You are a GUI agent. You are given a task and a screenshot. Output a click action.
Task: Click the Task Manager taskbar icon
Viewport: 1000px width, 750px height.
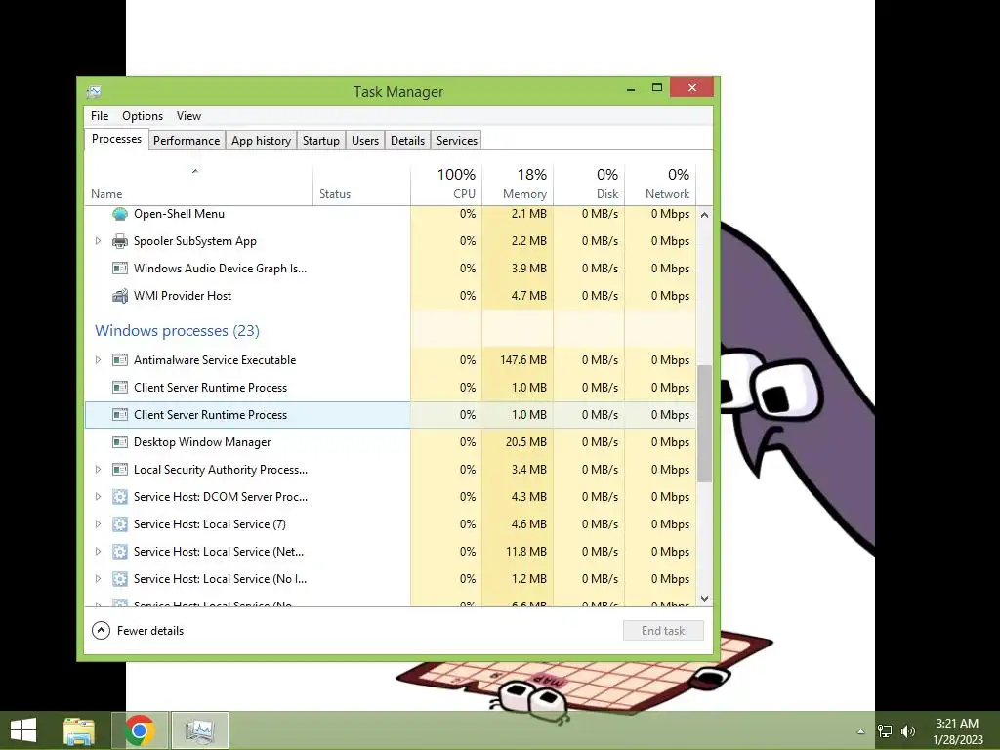tap(200, 730)
